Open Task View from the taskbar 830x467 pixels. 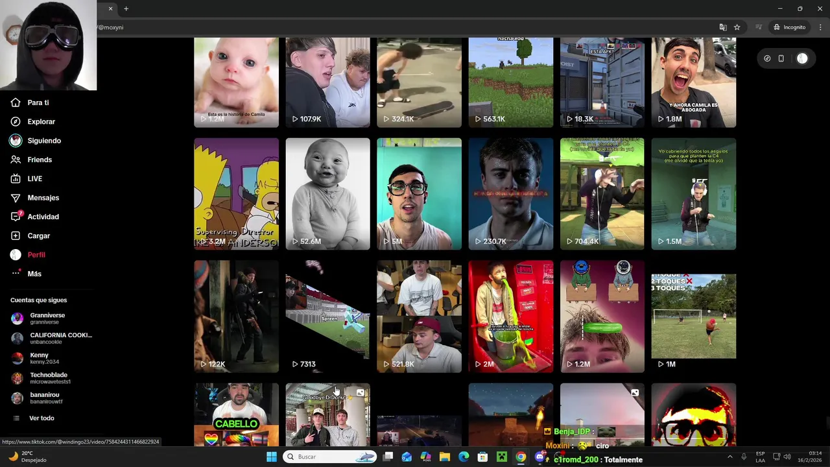pos(388,457)
